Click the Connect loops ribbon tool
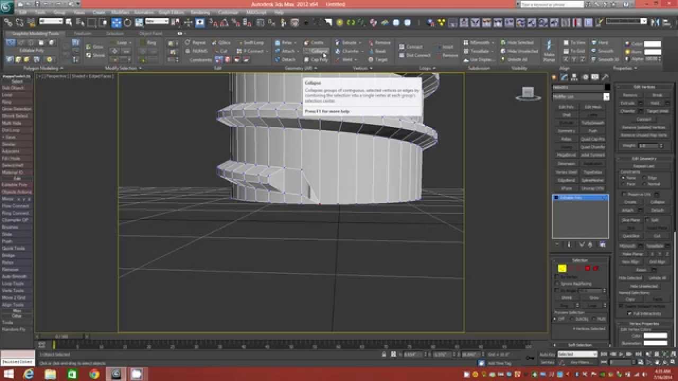 [x=411, y=47]
